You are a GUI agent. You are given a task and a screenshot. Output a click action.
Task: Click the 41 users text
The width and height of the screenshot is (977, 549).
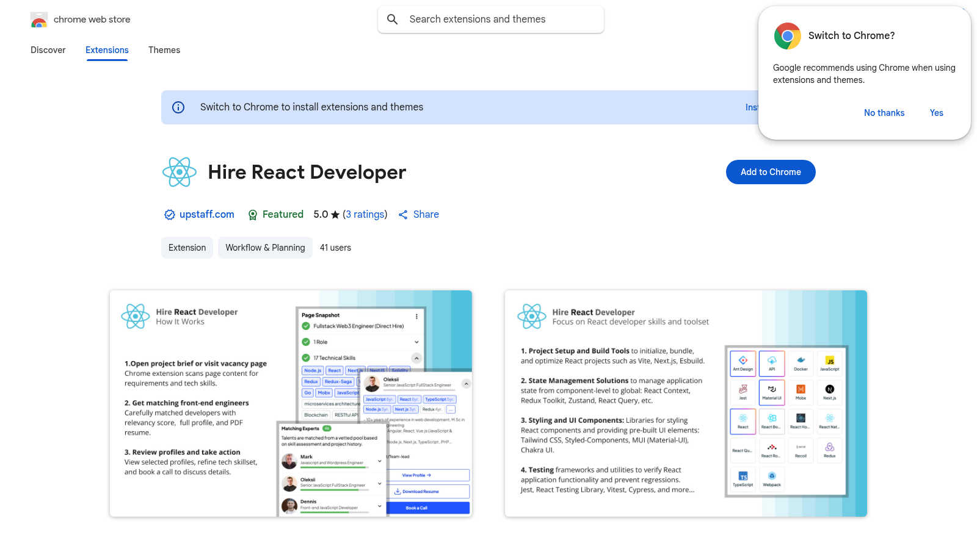pos(335,248)
